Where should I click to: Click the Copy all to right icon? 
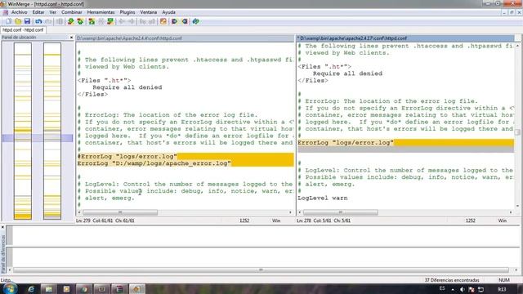[174, 21]
